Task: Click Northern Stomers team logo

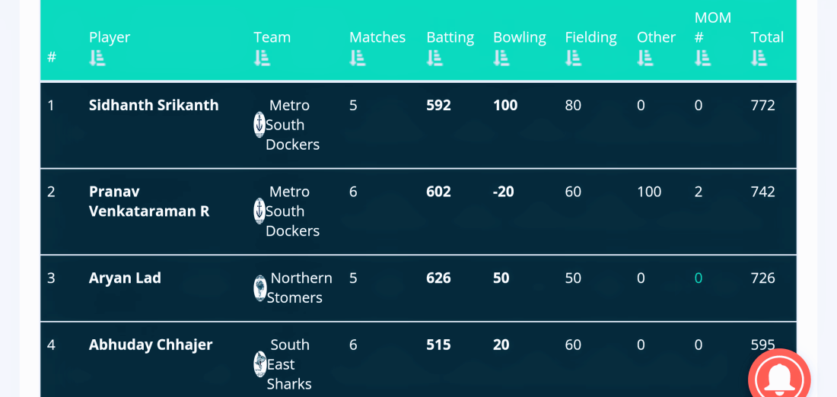Action: [x=260, y=288]
